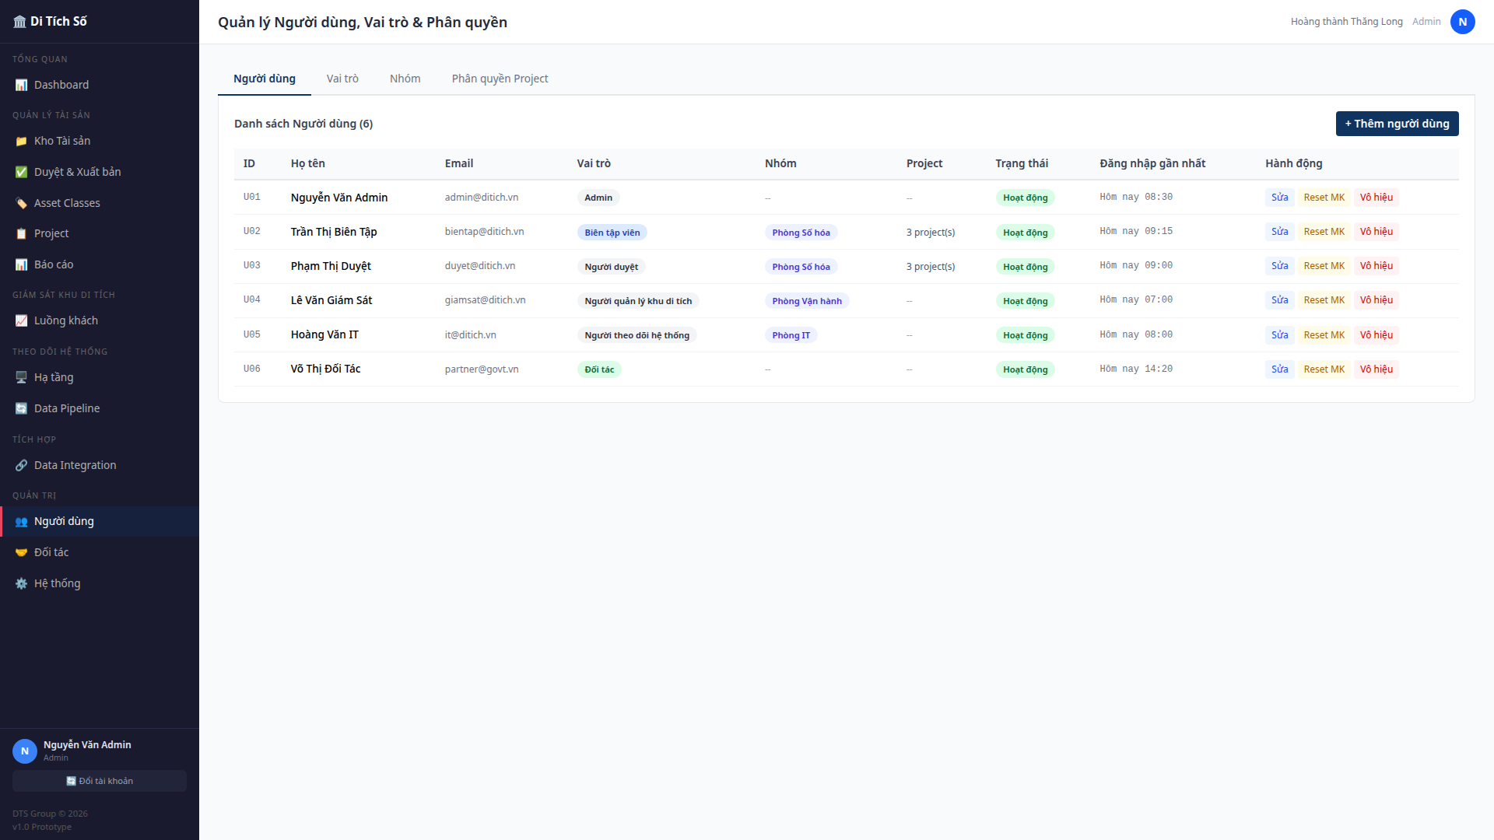Switch to the Nhóm tab
This screenshot has width=1494, height=840.
(405, 79)
